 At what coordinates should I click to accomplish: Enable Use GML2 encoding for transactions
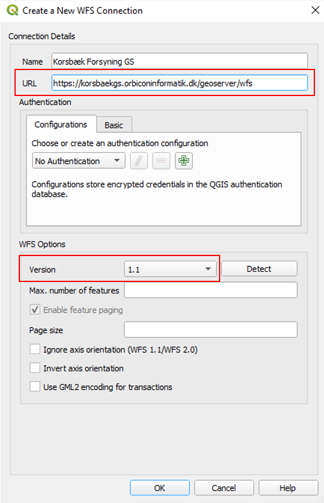[x=35, y=386]
